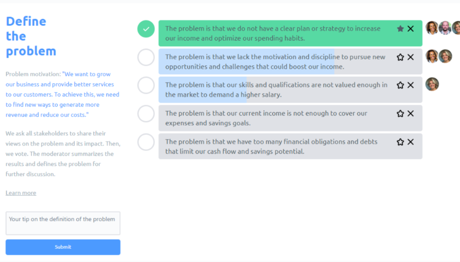Remove the skills and qualifications problem
This screenshot has width=460, height=262.
tap(411, 85)
